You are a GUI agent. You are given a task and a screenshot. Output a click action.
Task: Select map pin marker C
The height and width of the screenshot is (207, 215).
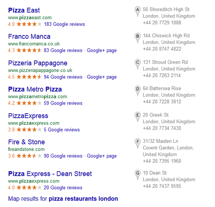click(x=138, y=64)
